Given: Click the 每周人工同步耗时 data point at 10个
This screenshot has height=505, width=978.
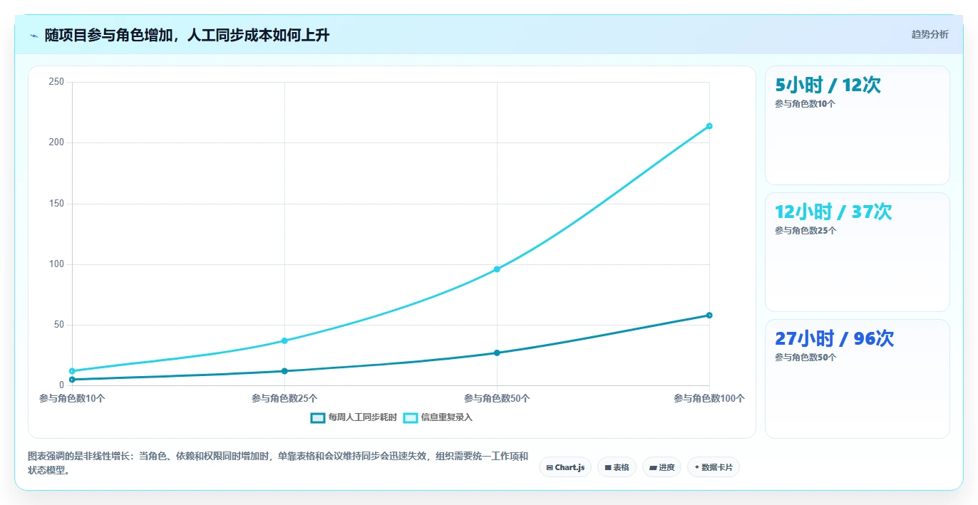Looking at the screenshot, I should (72, 380).
